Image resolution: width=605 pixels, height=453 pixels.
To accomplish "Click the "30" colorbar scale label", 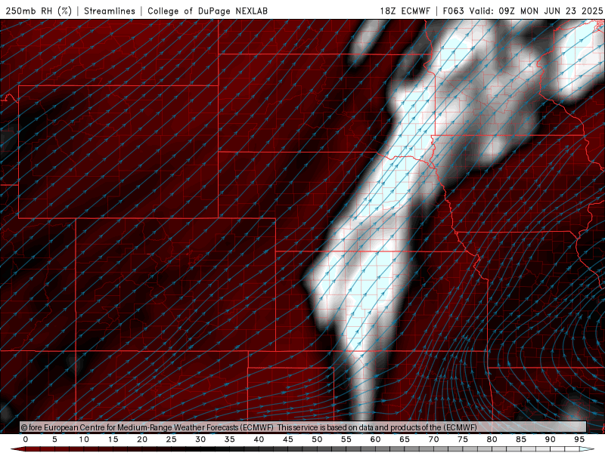I will coord(200,439).
